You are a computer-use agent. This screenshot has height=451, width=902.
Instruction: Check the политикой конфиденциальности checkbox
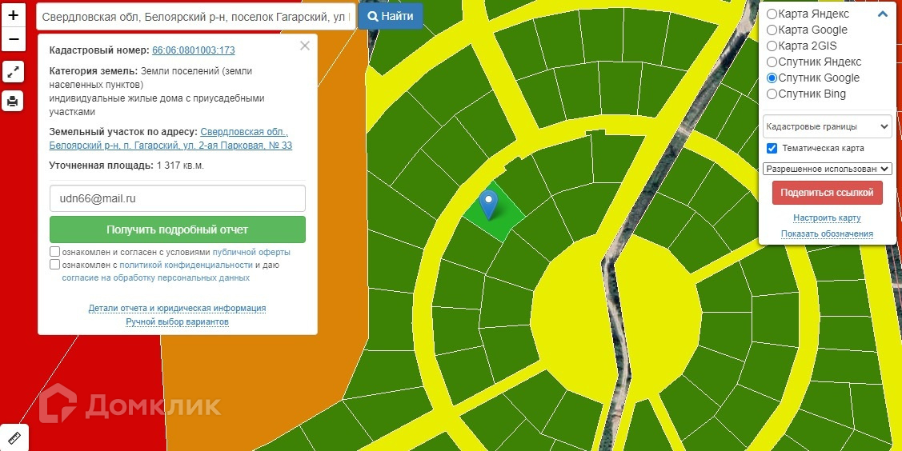54,265
